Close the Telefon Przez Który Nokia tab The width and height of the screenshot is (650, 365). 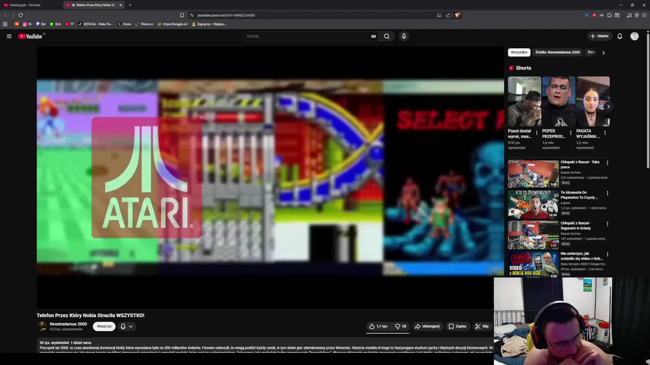[120, 5]
